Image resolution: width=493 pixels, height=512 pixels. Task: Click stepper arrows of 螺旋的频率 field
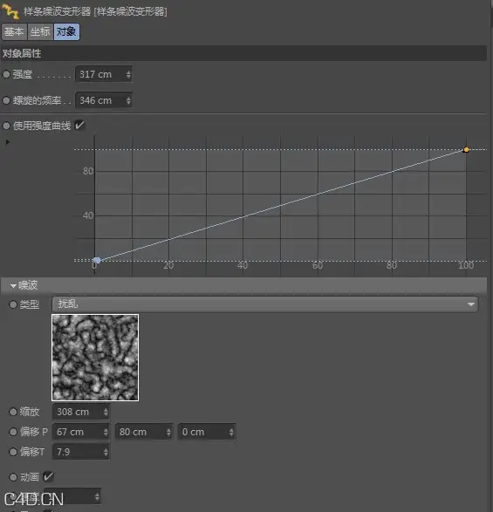(129, 100)
